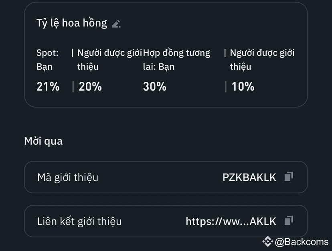Click the Mã giới thiệu label
The image size is (332, 251).
tap(68, 178)
